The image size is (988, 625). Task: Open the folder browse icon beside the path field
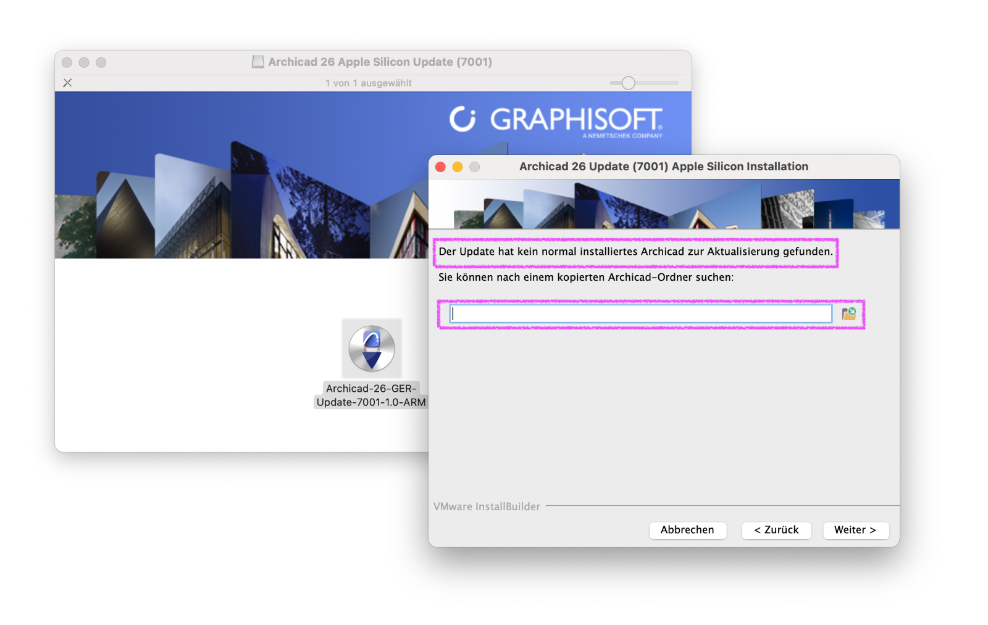tap(849, 314)
